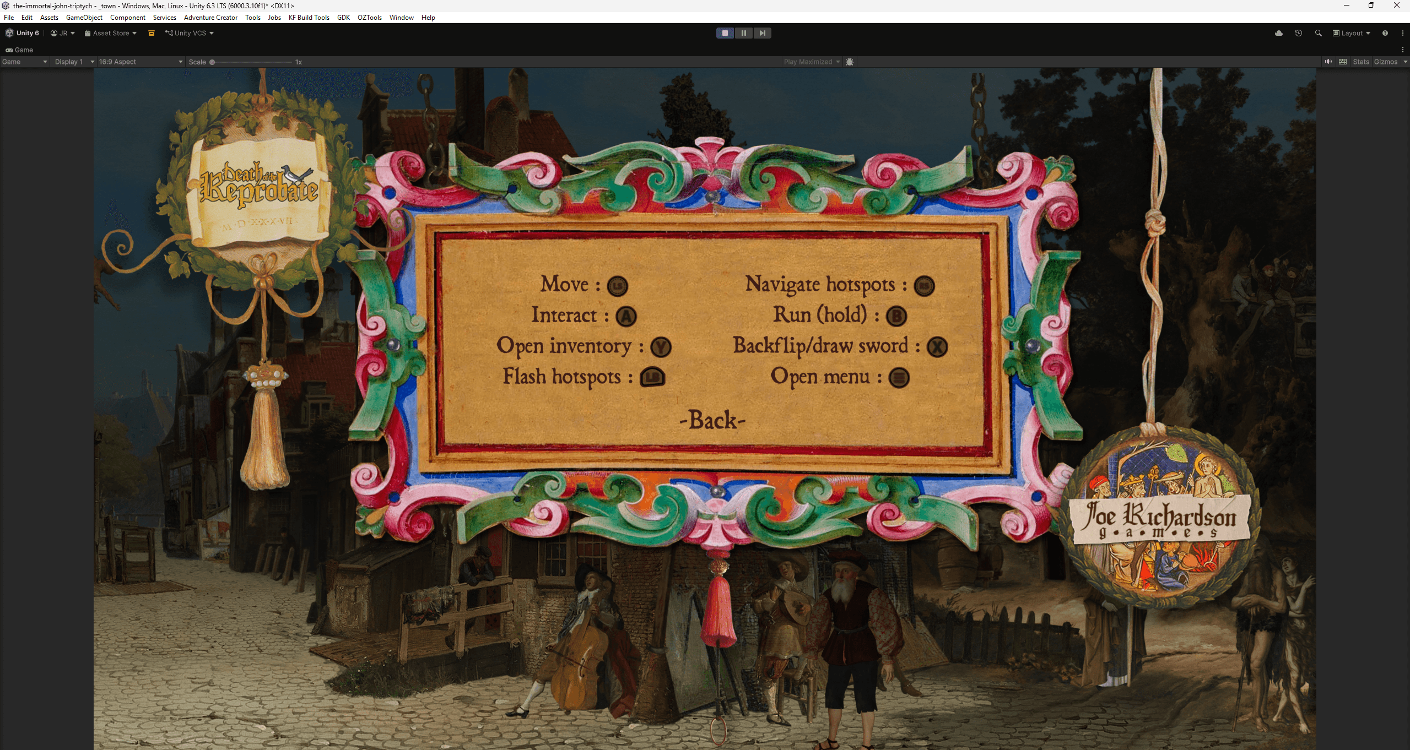Toggle the keyboard shortcuts icon in Game view
The height and width of the screenshot is (750, 1410).
pos(1343,62)
